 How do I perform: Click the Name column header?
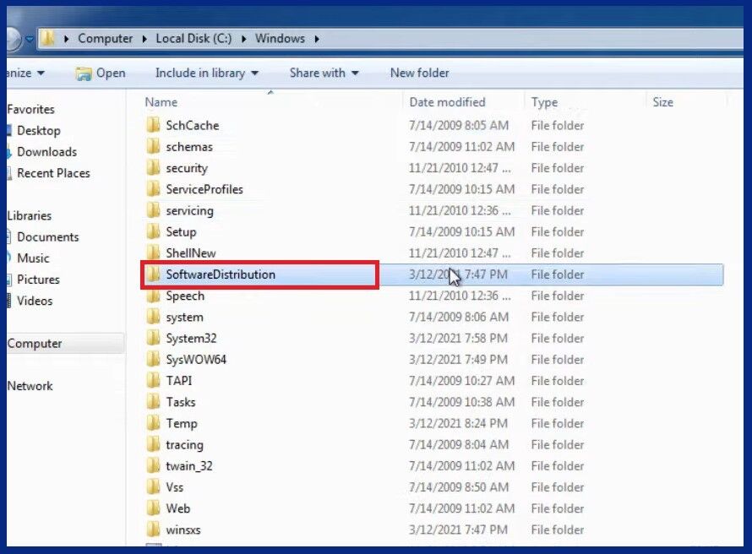161,102
